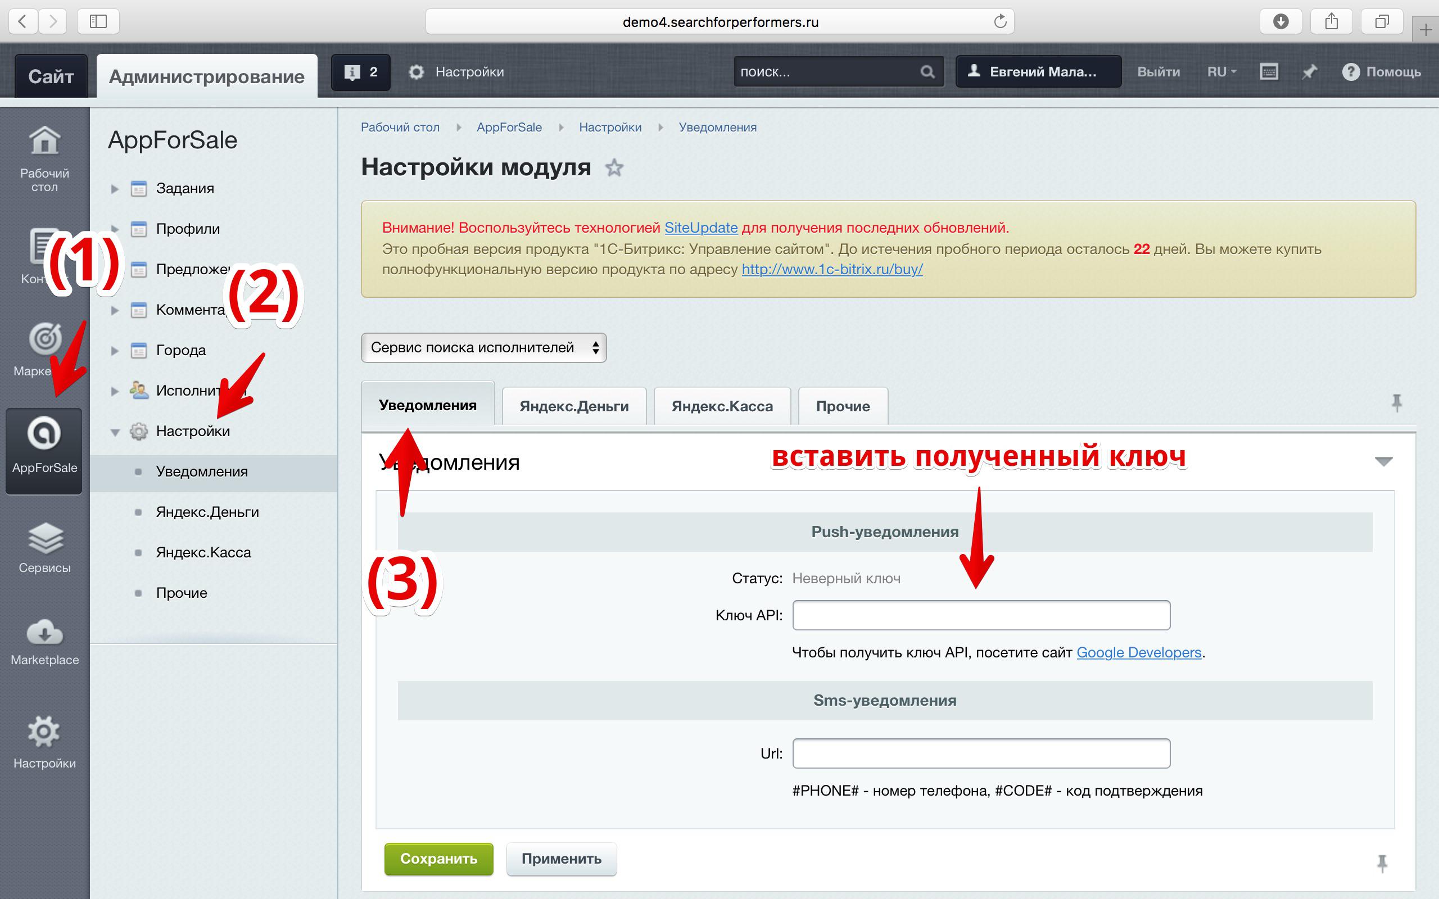Switch to the Яндекс.Касса tab

tap(722, 406)
